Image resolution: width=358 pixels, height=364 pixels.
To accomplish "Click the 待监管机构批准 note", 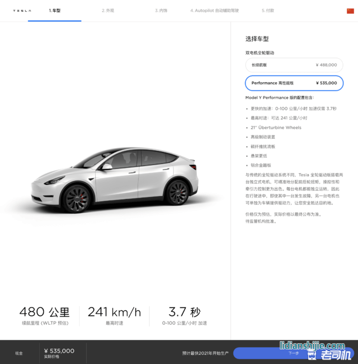I will 261,221.
